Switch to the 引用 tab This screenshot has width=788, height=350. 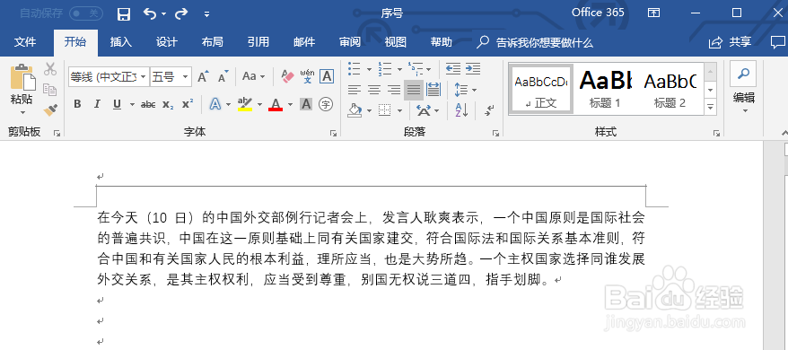(258, 42)
